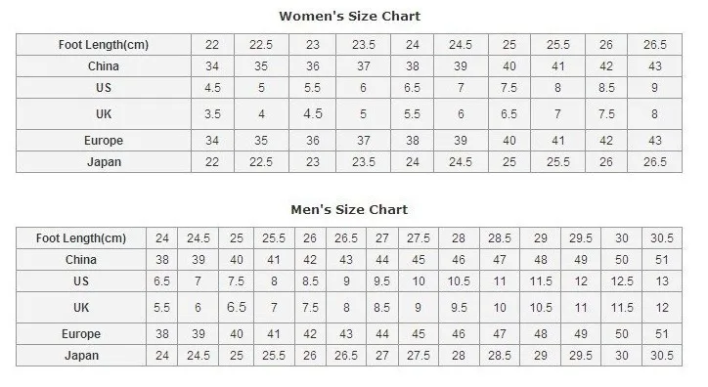Click the men's Japan row label
Screen dimensions: 708x387
(81, 356)
